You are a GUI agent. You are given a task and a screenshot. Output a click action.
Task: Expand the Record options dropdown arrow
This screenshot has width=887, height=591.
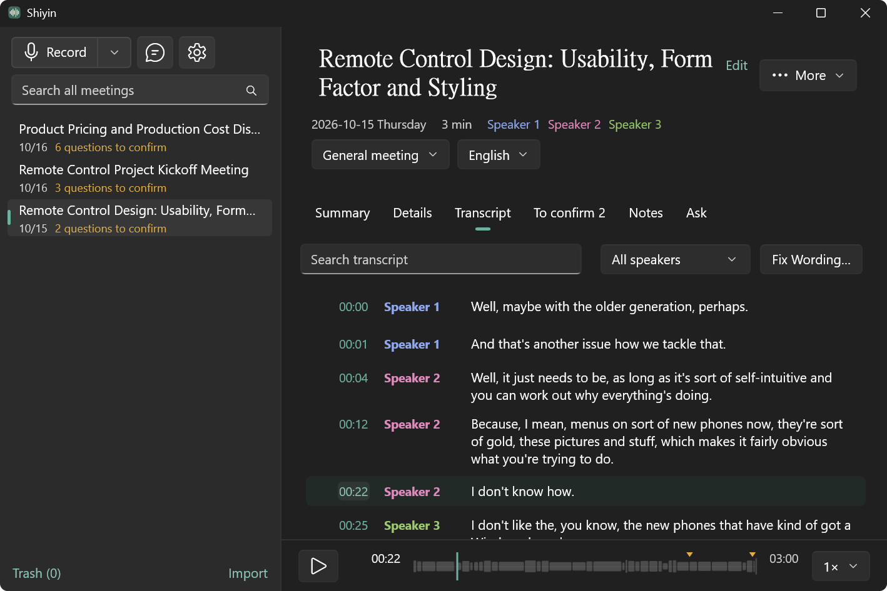[x=114, y=52]
